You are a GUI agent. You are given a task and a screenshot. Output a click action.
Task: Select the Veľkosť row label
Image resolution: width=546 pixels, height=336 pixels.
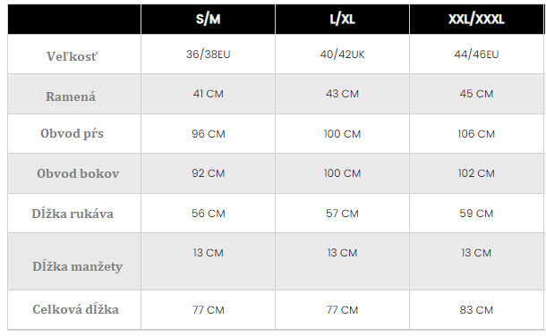[73, 56]
